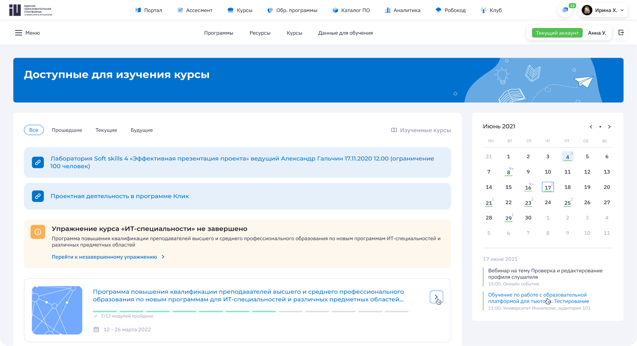Go to next month in the calendar

[609, 127]
